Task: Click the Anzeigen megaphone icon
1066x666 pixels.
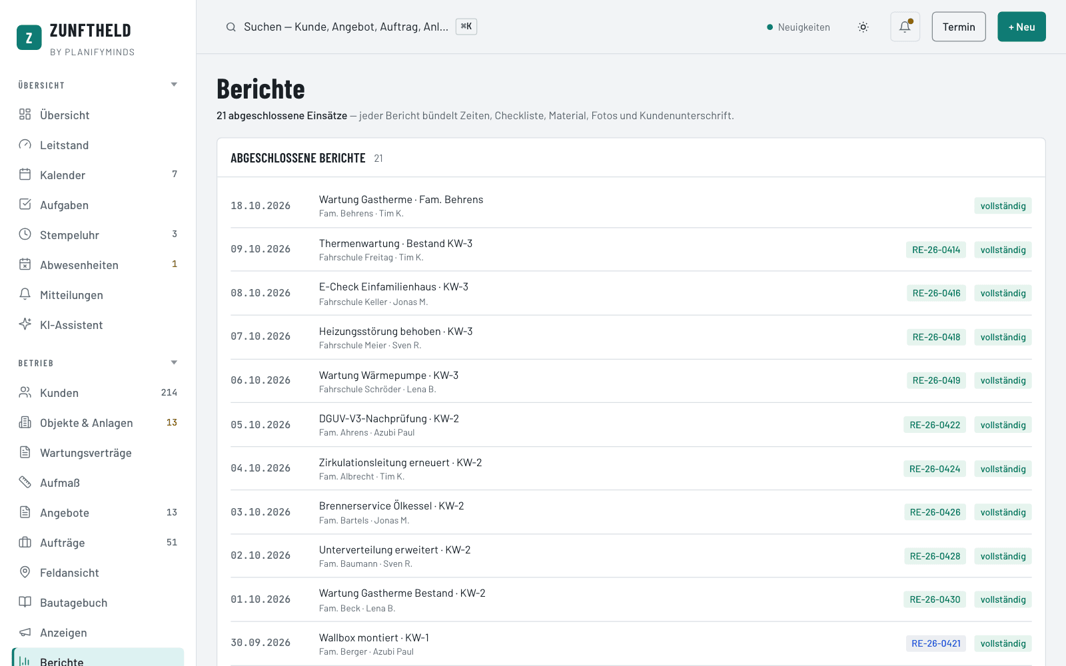Action: tap(25, 632)
